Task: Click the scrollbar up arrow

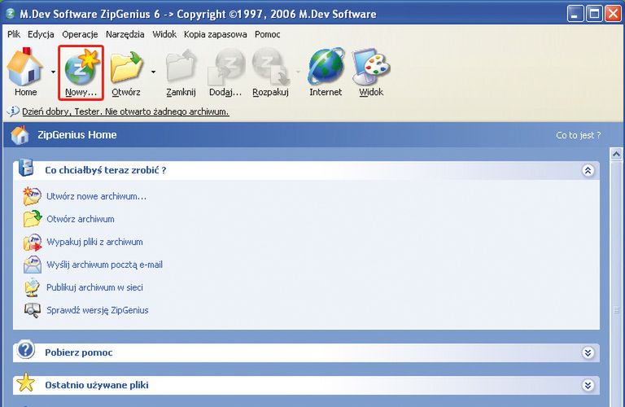Action: point(616,155)
